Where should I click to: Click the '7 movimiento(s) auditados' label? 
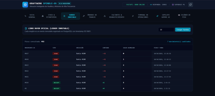pos(179,41)
